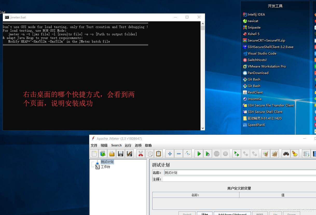This screenshot has height=215, width=316.
Task: Click the 值 column header in variables table
Action: (x=278, y=195)
